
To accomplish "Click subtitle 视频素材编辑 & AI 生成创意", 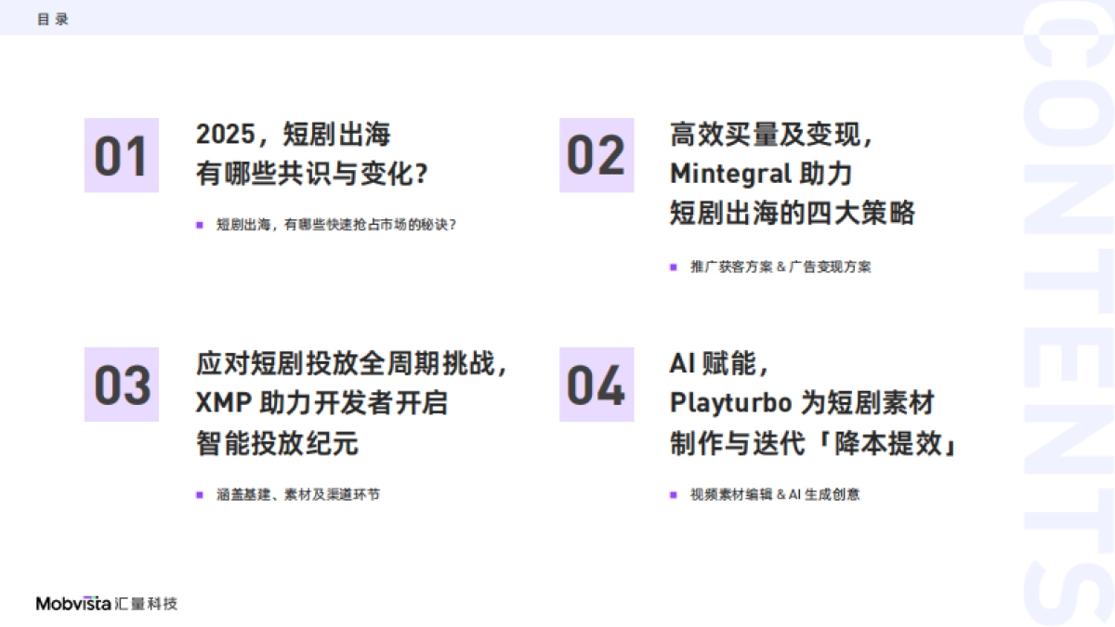I will (775, 495).
